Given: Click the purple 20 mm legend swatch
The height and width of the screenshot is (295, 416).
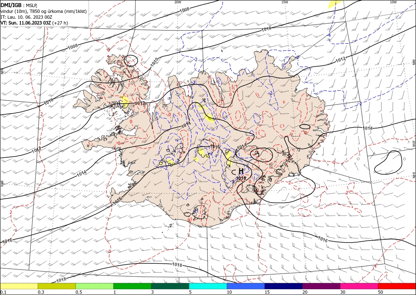Looking at the screenshot, I should (321, 286).
